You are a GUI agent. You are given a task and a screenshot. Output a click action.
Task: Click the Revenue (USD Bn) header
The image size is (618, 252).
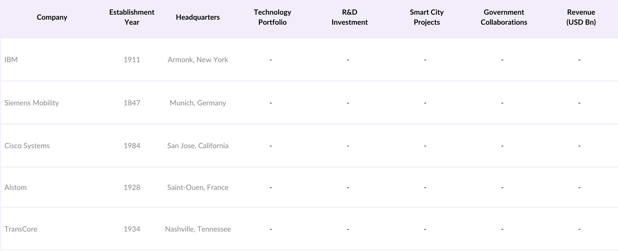(x=581, y=17)
